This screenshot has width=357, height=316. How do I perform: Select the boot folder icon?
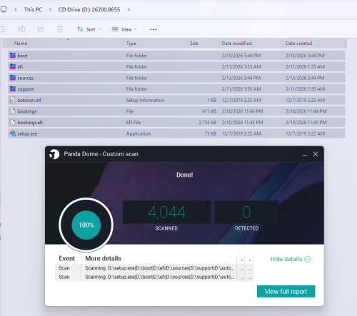(13, 56)
